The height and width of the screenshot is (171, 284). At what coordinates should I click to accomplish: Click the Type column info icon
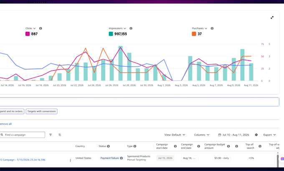coord(135,146)
